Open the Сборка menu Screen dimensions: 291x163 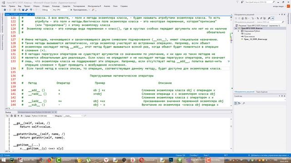point(36,6)
